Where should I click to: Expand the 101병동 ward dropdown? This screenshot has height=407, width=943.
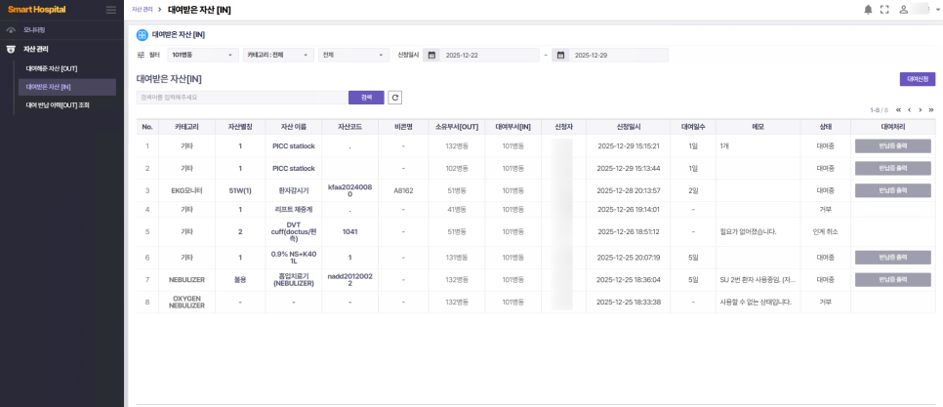point(203,56)
